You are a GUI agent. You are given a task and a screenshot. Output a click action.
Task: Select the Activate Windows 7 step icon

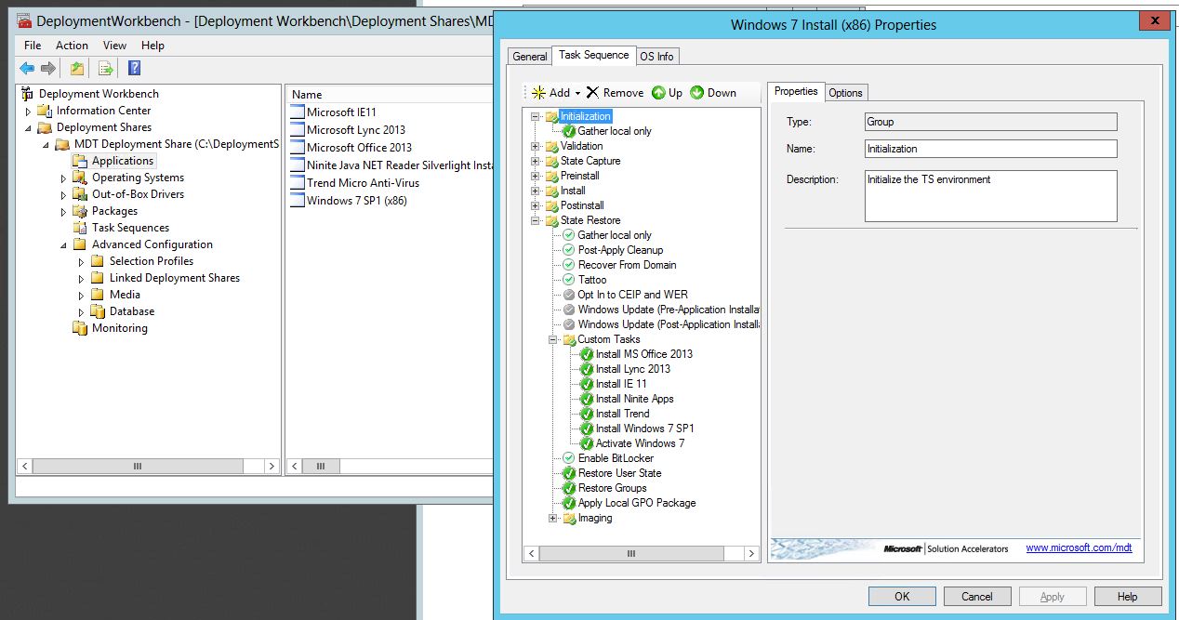click(x=587, y=443)
